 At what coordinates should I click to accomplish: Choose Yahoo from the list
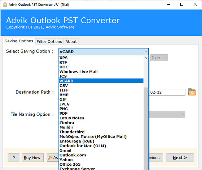pyautogui.click(x=101, y=160)
